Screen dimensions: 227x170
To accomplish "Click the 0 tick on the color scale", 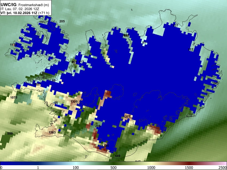I will click(1, 168).
